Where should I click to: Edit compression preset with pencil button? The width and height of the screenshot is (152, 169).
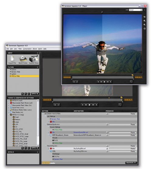pos(29,148)
